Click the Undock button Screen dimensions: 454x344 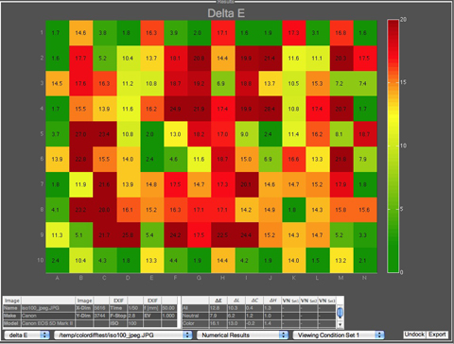click(x=414, y=335)
